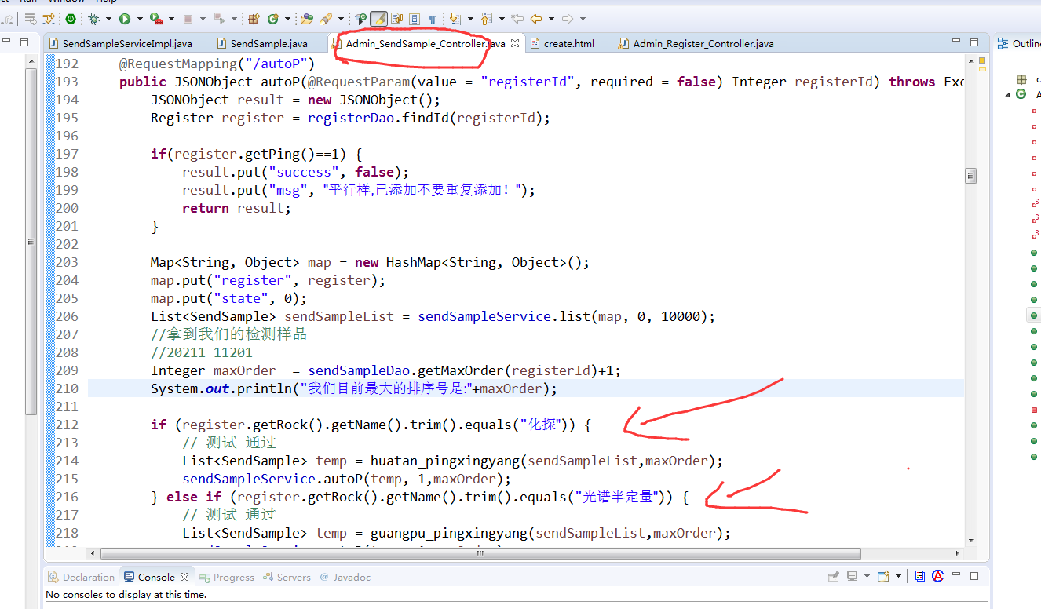Screen dimensions: 1041x609
Task: Open the Run dropdown arrow
Action: click(x=140, y=18)
